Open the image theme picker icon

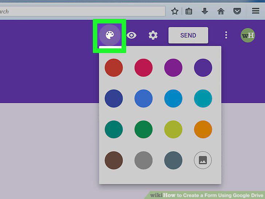pyautogui.click(x=203, y=160)
